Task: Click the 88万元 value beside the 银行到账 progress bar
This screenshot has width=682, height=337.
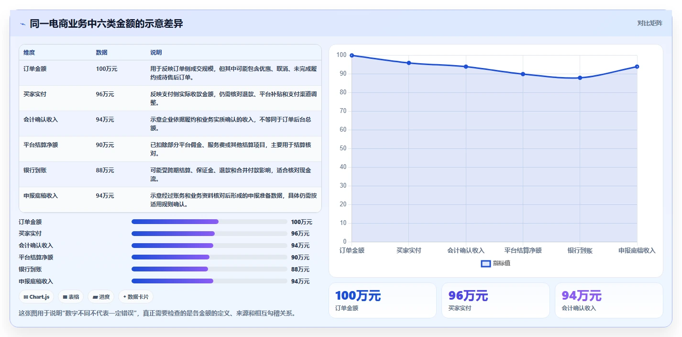Action: pos(300,270)
